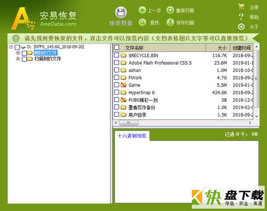
Task: Click the About (关于) circle icon
Action: pyautogui.click(x=241, y=27)
